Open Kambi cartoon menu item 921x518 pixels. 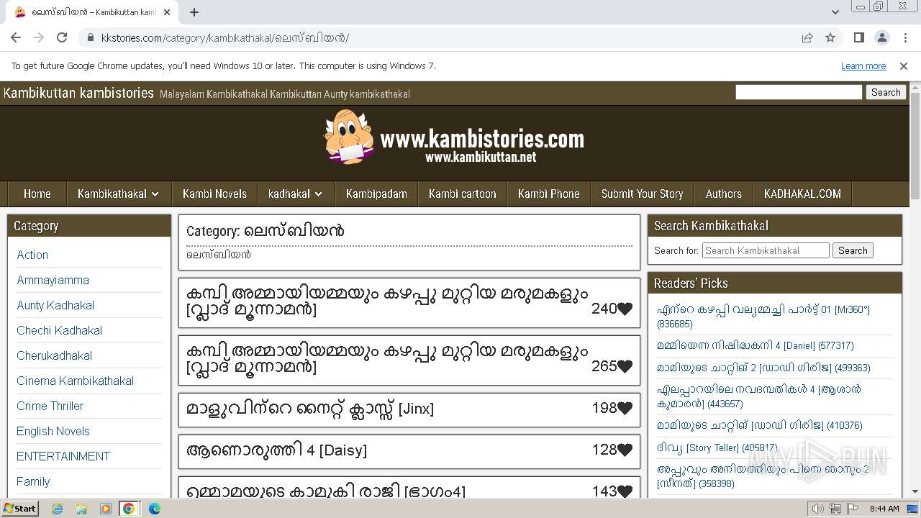(463, 194)
